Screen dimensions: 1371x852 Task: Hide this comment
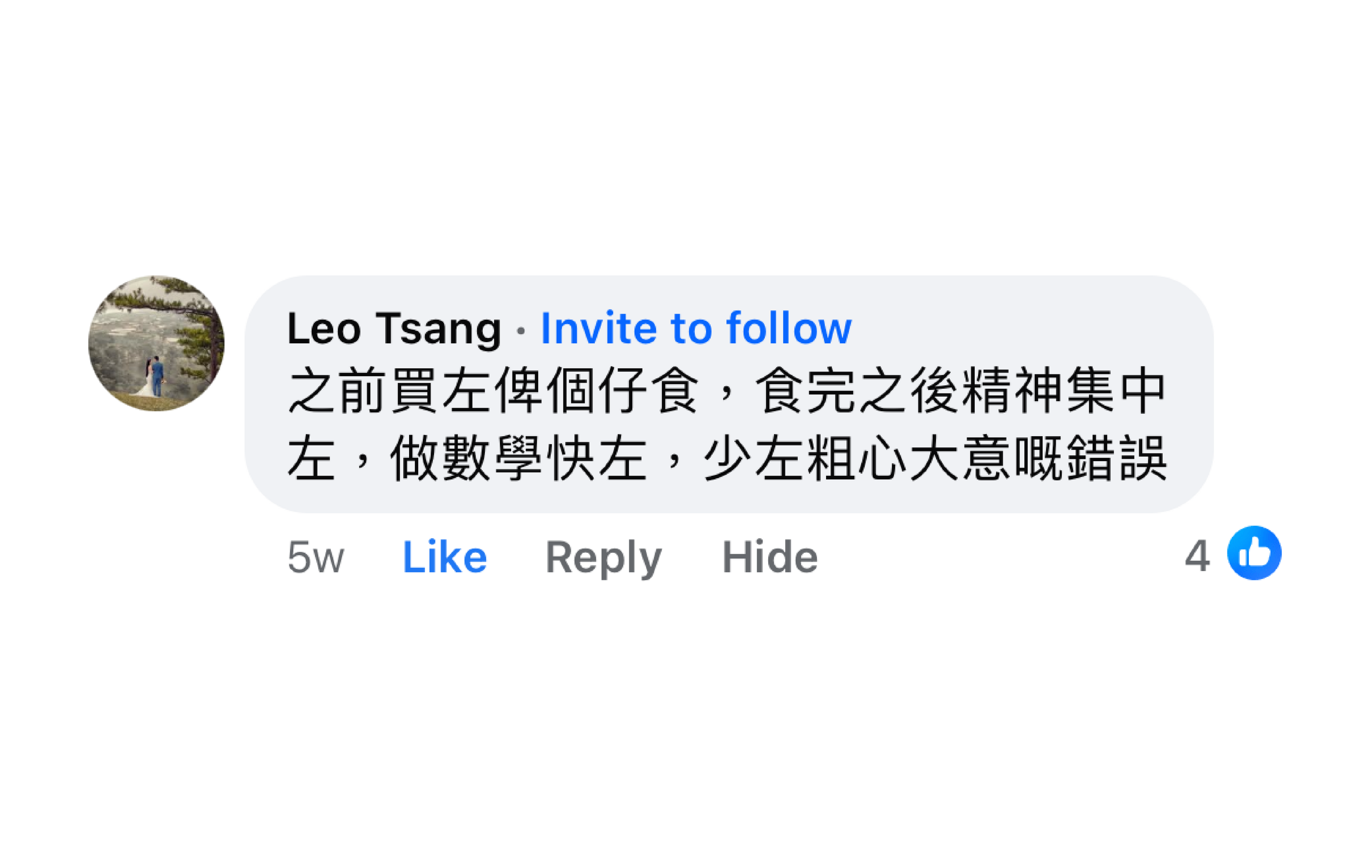click(x=769, y=557)
